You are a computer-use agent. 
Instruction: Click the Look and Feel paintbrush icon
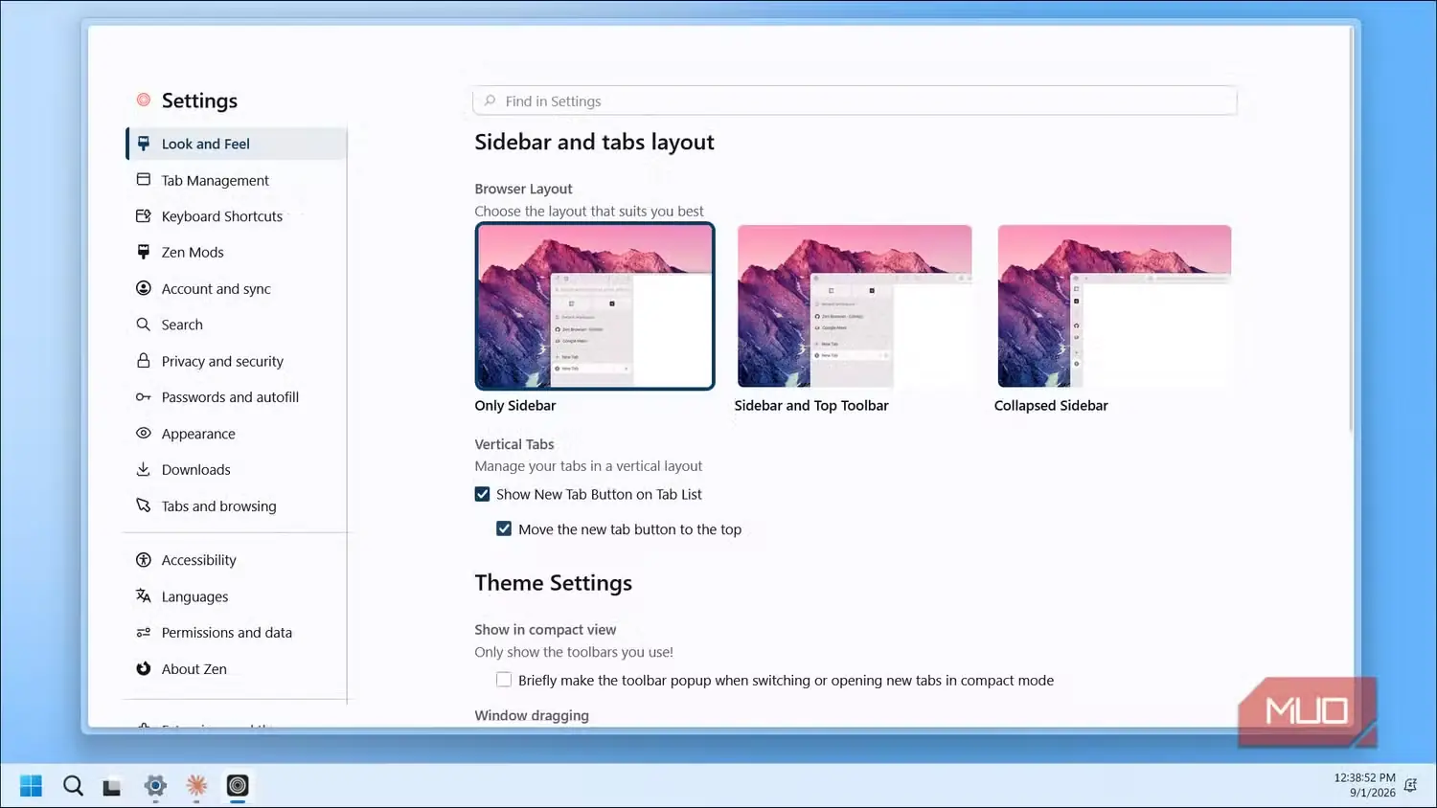click(x=144, y=144)
